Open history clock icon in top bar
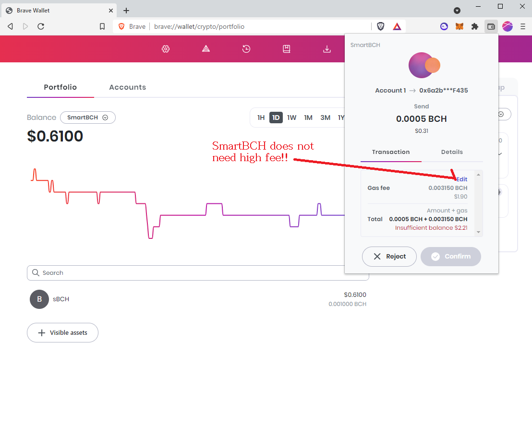The image size is (532, 424). (246, 49)
